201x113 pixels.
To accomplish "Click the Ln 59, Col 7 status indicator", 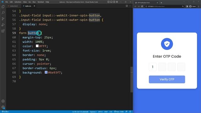I will click(x=80, y=112).
